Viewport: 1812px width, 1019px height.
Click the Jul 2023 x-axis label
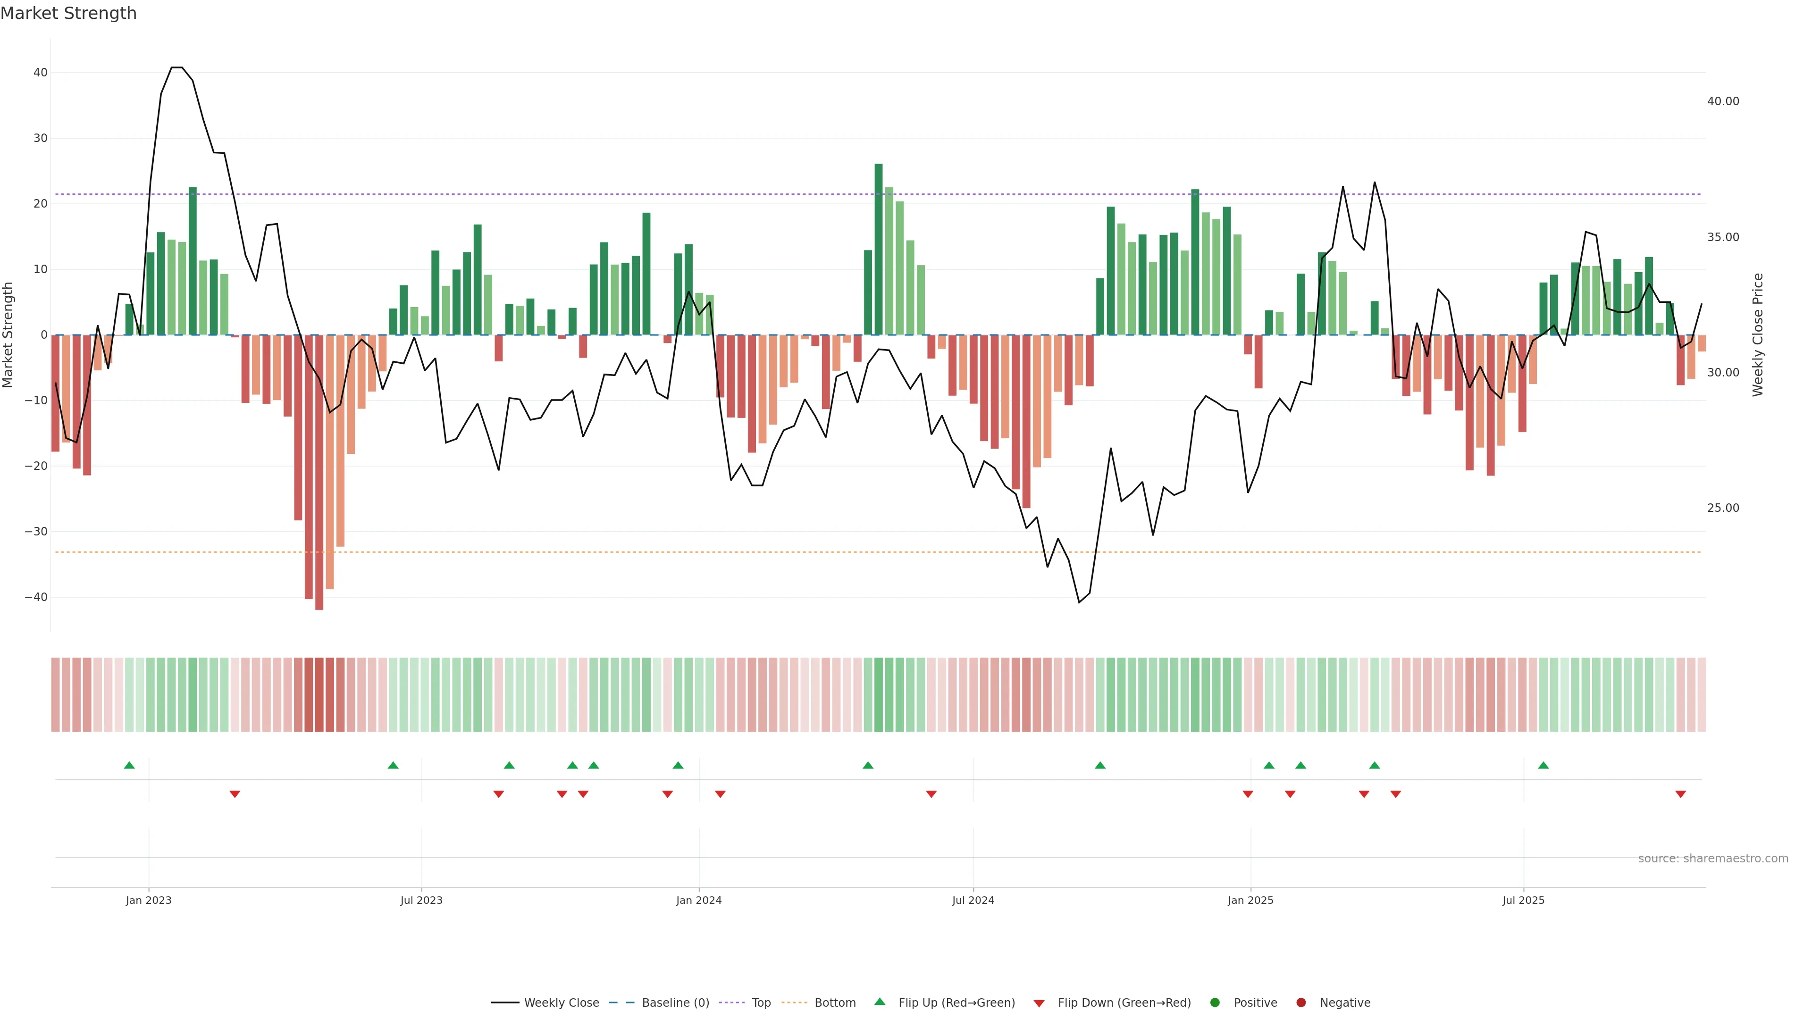pyautogui.click(x=421, y=900)
